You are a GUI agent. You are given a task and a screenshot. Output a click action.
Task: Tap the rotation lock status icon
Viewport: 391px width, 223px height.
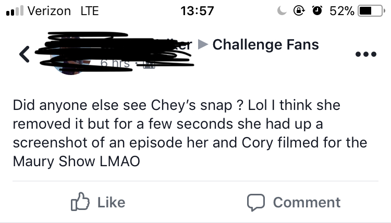(299, 11)
